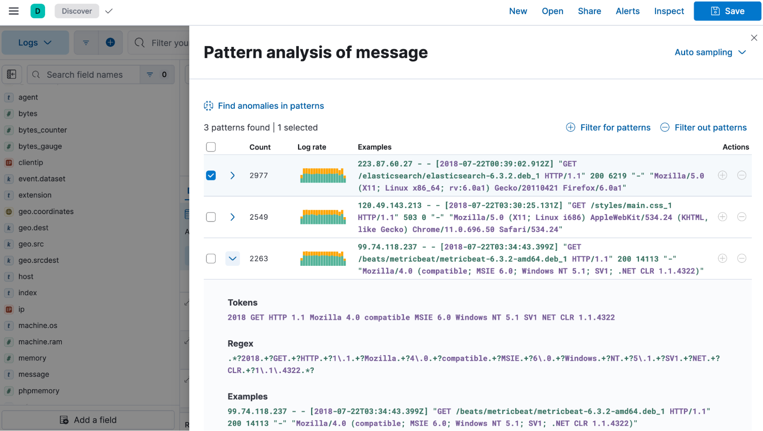Screen dimensions: 763x431
Task: Click the filter options icon beside Logs
Action: pyautogui.click(x=86, y=43)
